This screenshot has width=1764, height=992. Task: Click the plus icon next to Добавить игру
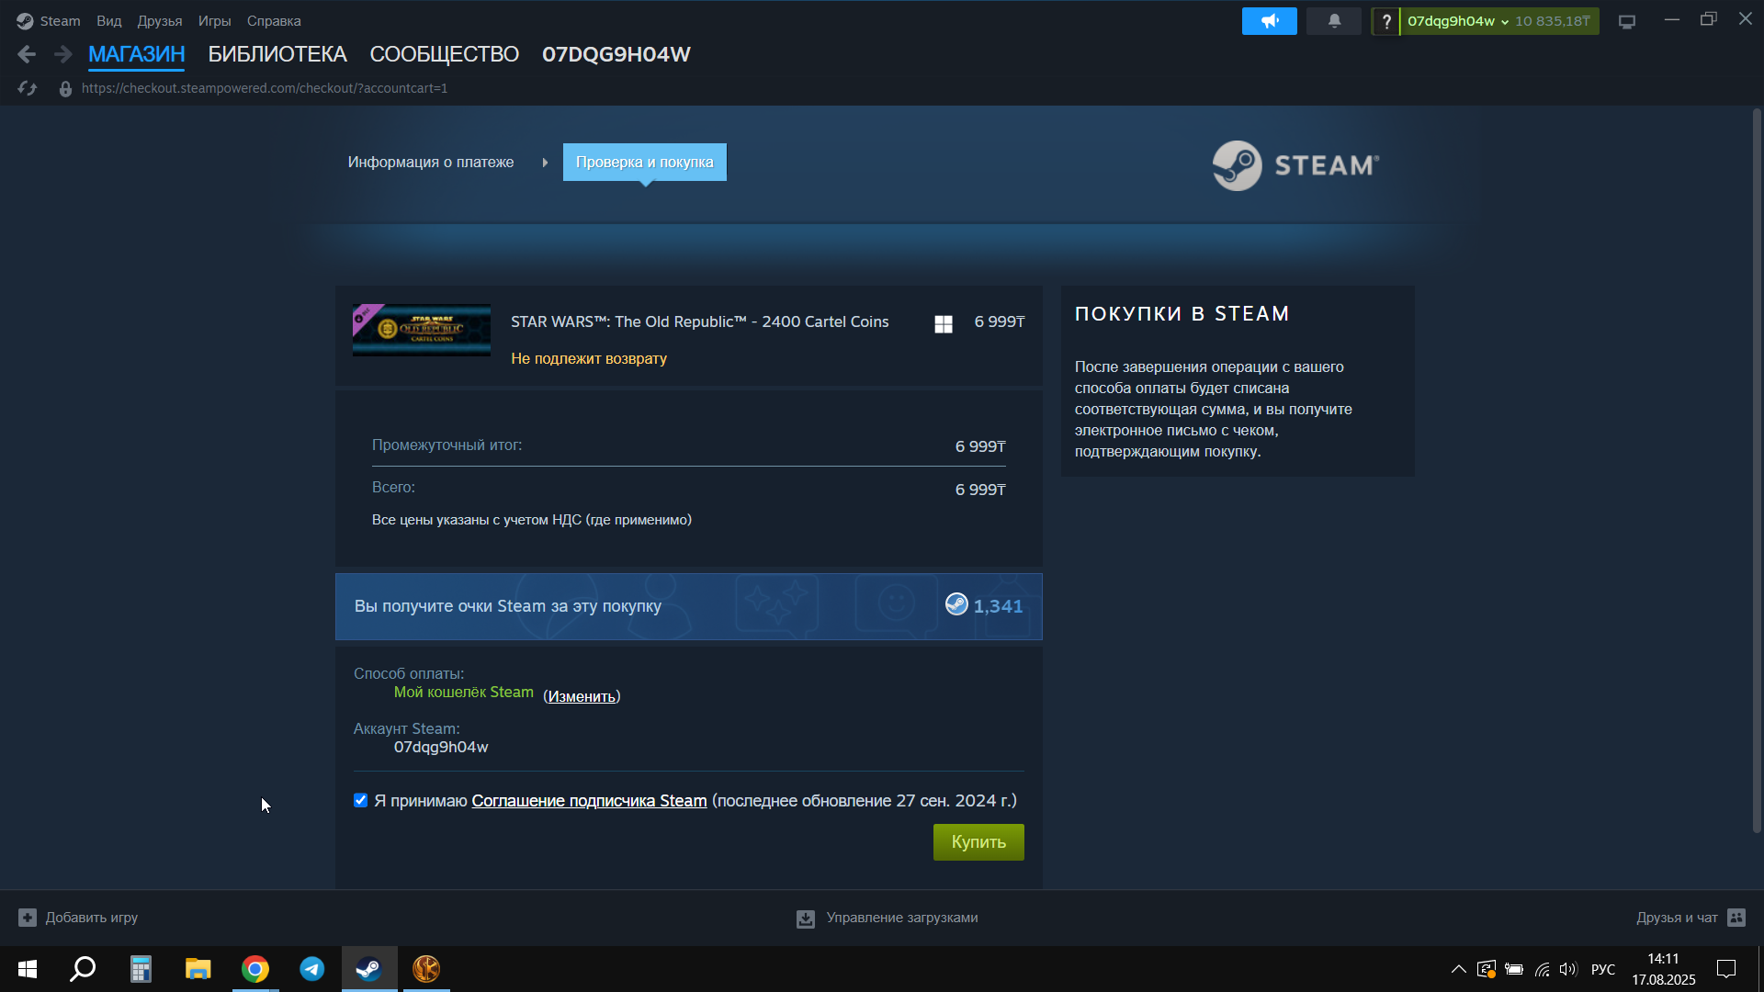click(x=28, y=917)
